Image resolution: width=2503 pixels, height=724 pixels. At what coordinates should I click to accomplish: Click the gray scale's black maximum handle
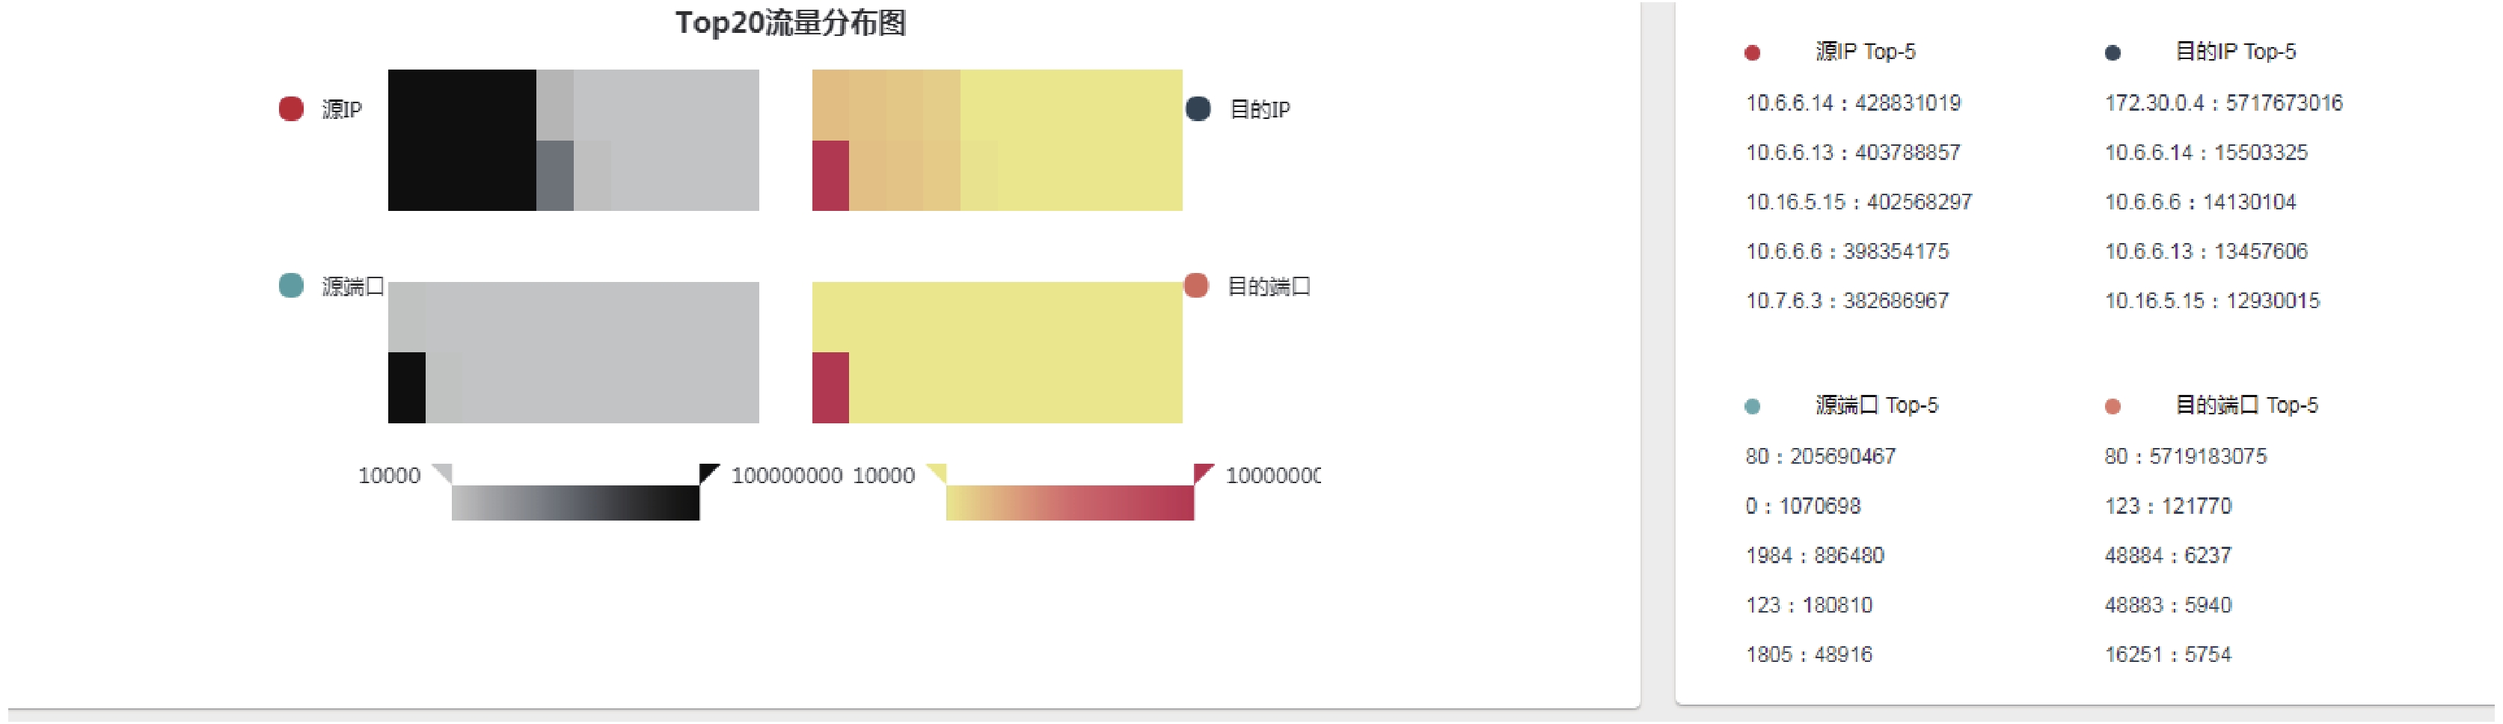709,473
